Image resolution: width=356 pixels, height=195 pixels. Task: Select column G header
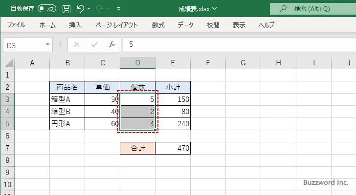pyautogui.click(x=243, y=63)
